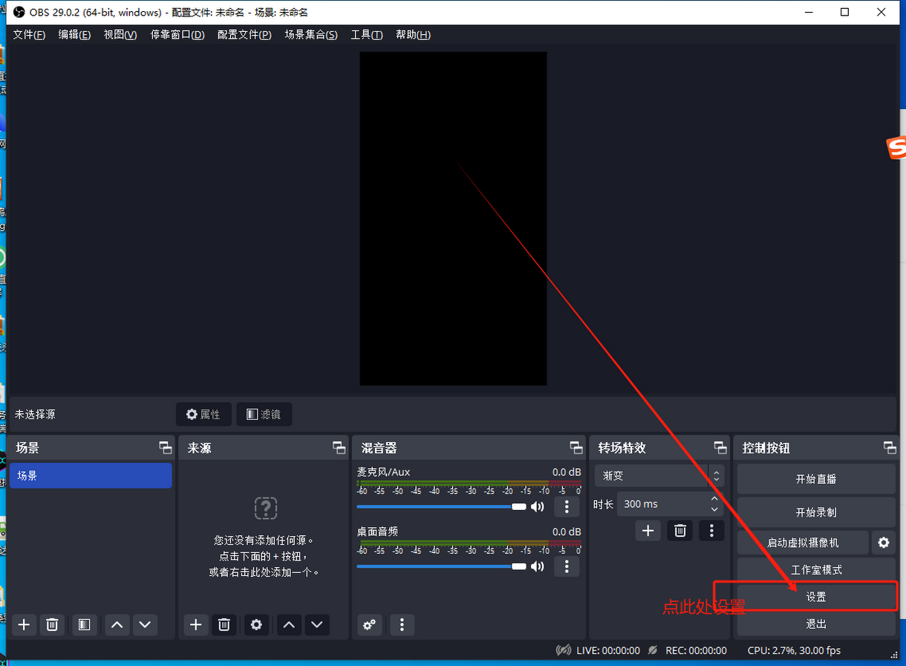Remove transition with the trash icon
This screenshot has height=666, width=906.
tap(679, 530)
